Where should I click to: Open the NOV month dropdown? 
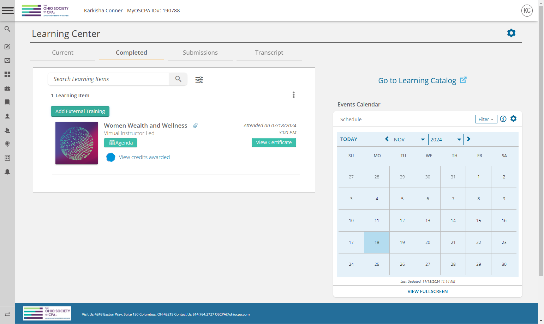pos(410,139)
